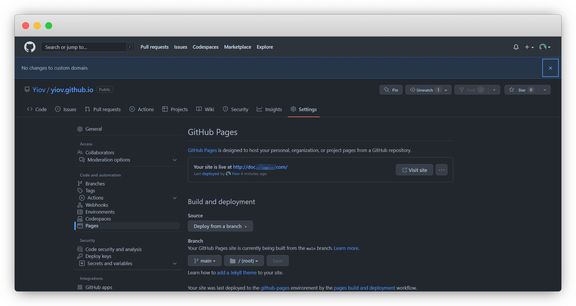Image resolution: width=576 pixels, height=306 pixels.
Task: Expand Moderation options in sidebar
Action: coord(175,160)
